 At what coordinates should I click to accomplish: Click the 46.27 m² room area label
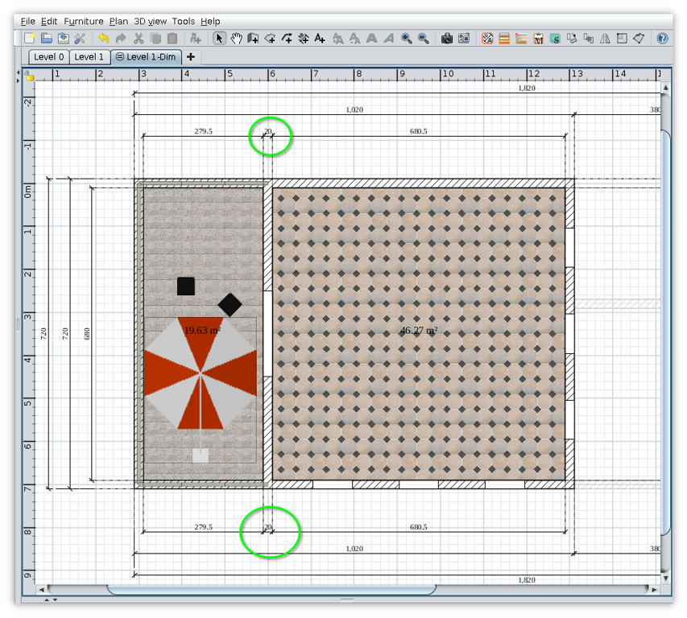click(419, 330)
